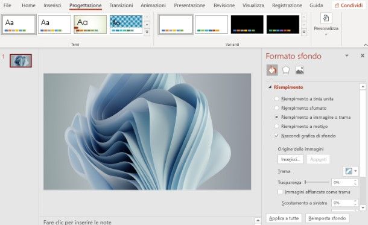Click the Trasparenza slider handle
This screenshot has height=225, width=368.
(x=305, y=182)
